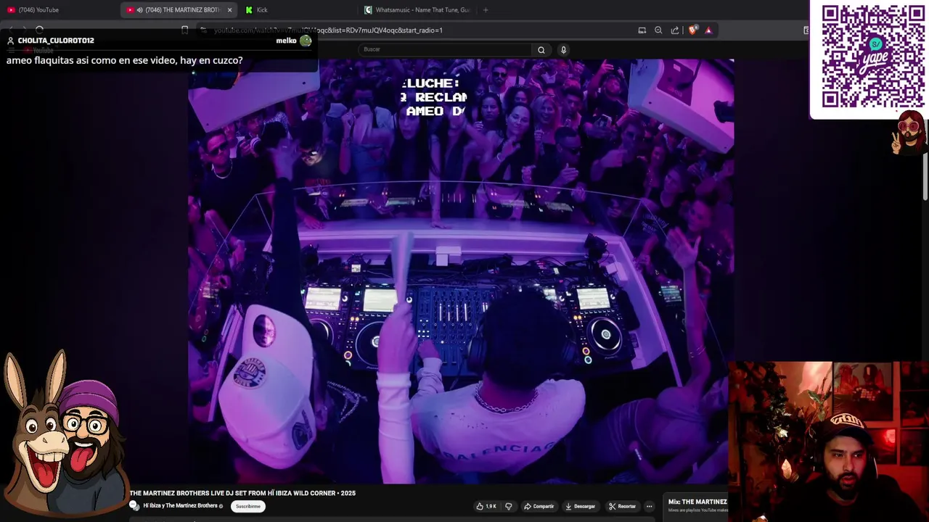
Task: Mute audio via the tab speaker icon
Action: click(139, 10)
